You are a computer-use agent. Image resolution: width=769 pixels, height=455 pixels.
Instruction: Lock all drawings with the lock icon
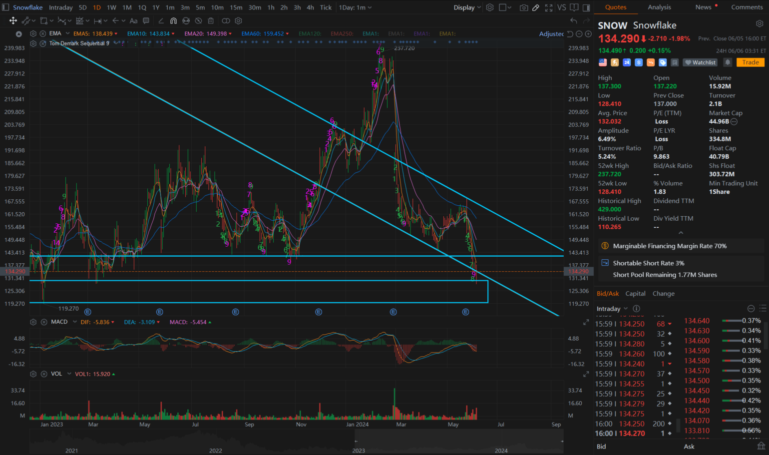pos(186,20)
